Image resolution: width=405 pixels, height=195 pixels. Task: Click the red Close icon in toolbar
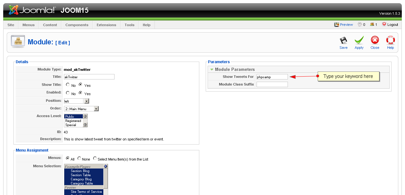(375, 41)
